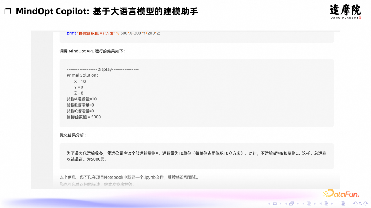
Task: Open the zoom magnifier icon in the navigation bar
Action: [361, 203]
